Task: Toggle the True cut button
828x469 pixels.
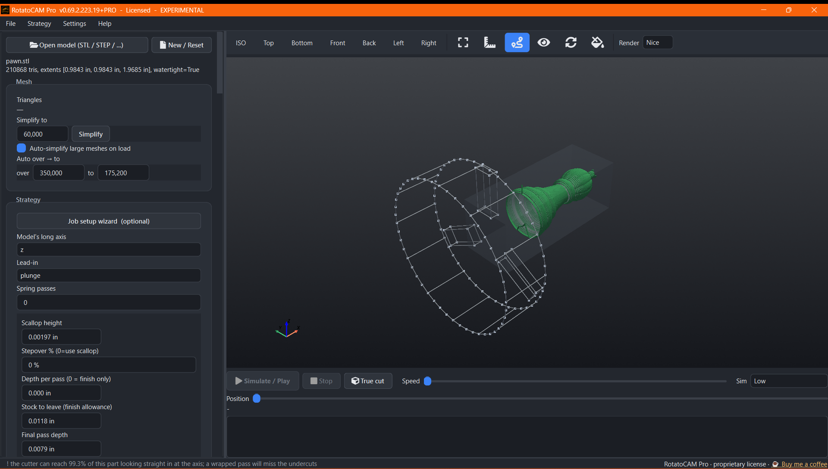Action: [368, 381]
